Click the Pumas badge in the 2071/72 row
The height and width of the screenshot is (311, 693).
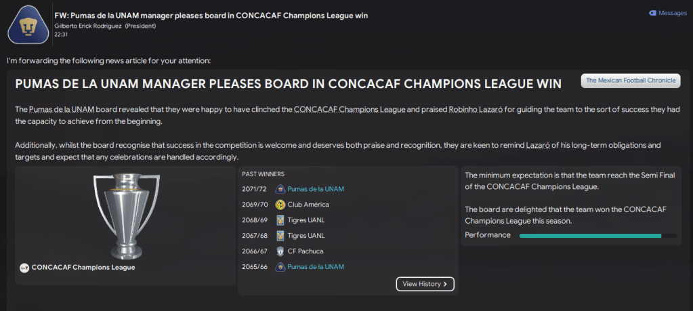tap(280, 189)
